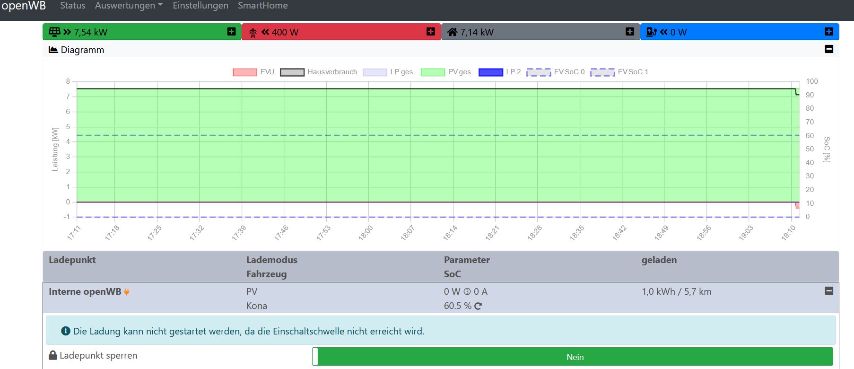Expand the green PV 7,54 kW panel
This screenshot has height=369, width=854.
tap(231, 31)
